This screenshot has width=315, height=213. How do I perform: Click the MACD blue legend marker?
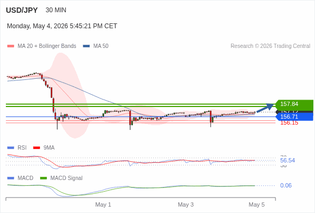point(11,178)
